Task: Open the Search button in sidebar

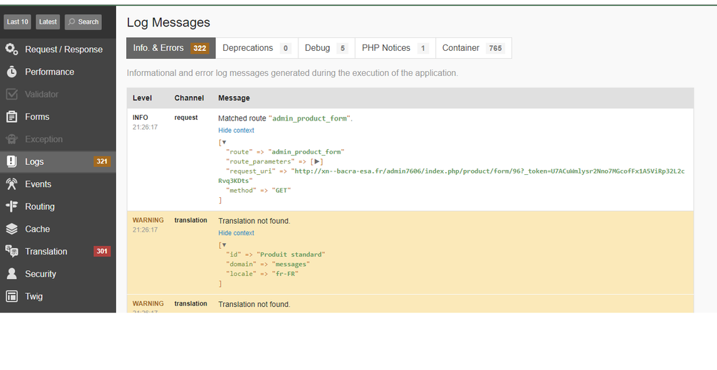Action: pyautogui.click(x=83, y=22)
